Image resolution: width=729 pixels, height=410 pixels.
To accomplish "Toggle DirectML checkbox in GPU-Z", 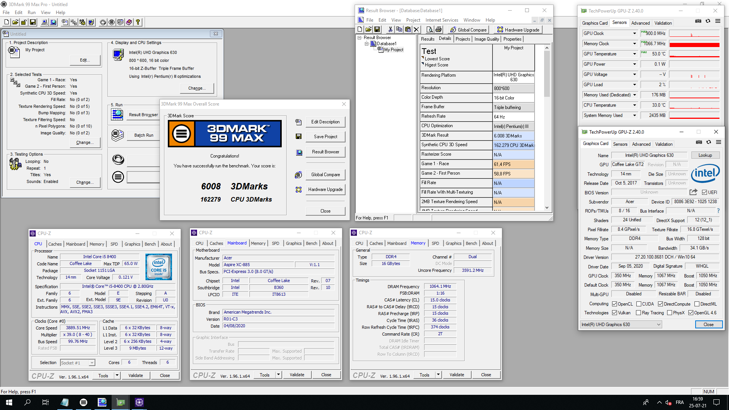I will pyautogui.click(x=697, y=304).
